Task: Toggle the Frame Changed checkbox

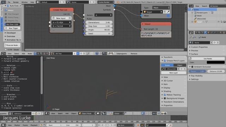Action: point(6,17)
